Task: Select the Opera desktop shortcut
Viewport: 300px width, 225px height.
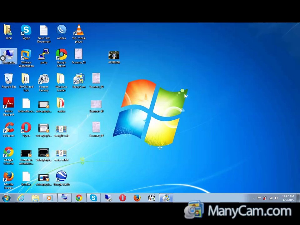Action: tap(26, 129)
